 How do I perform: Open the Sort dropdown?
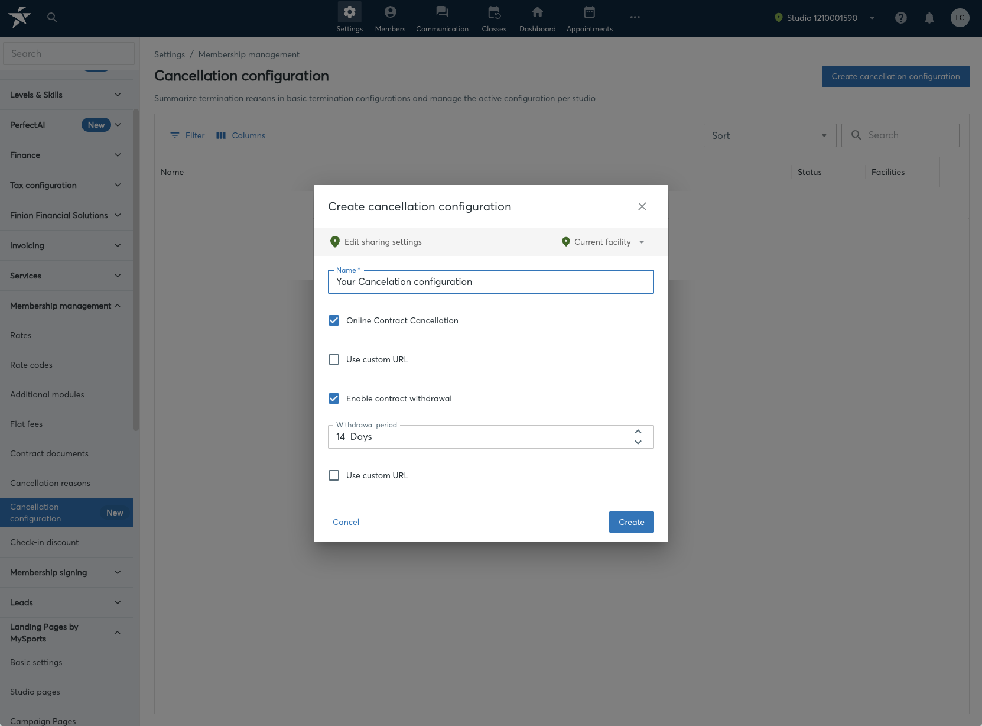pos(770,135)
